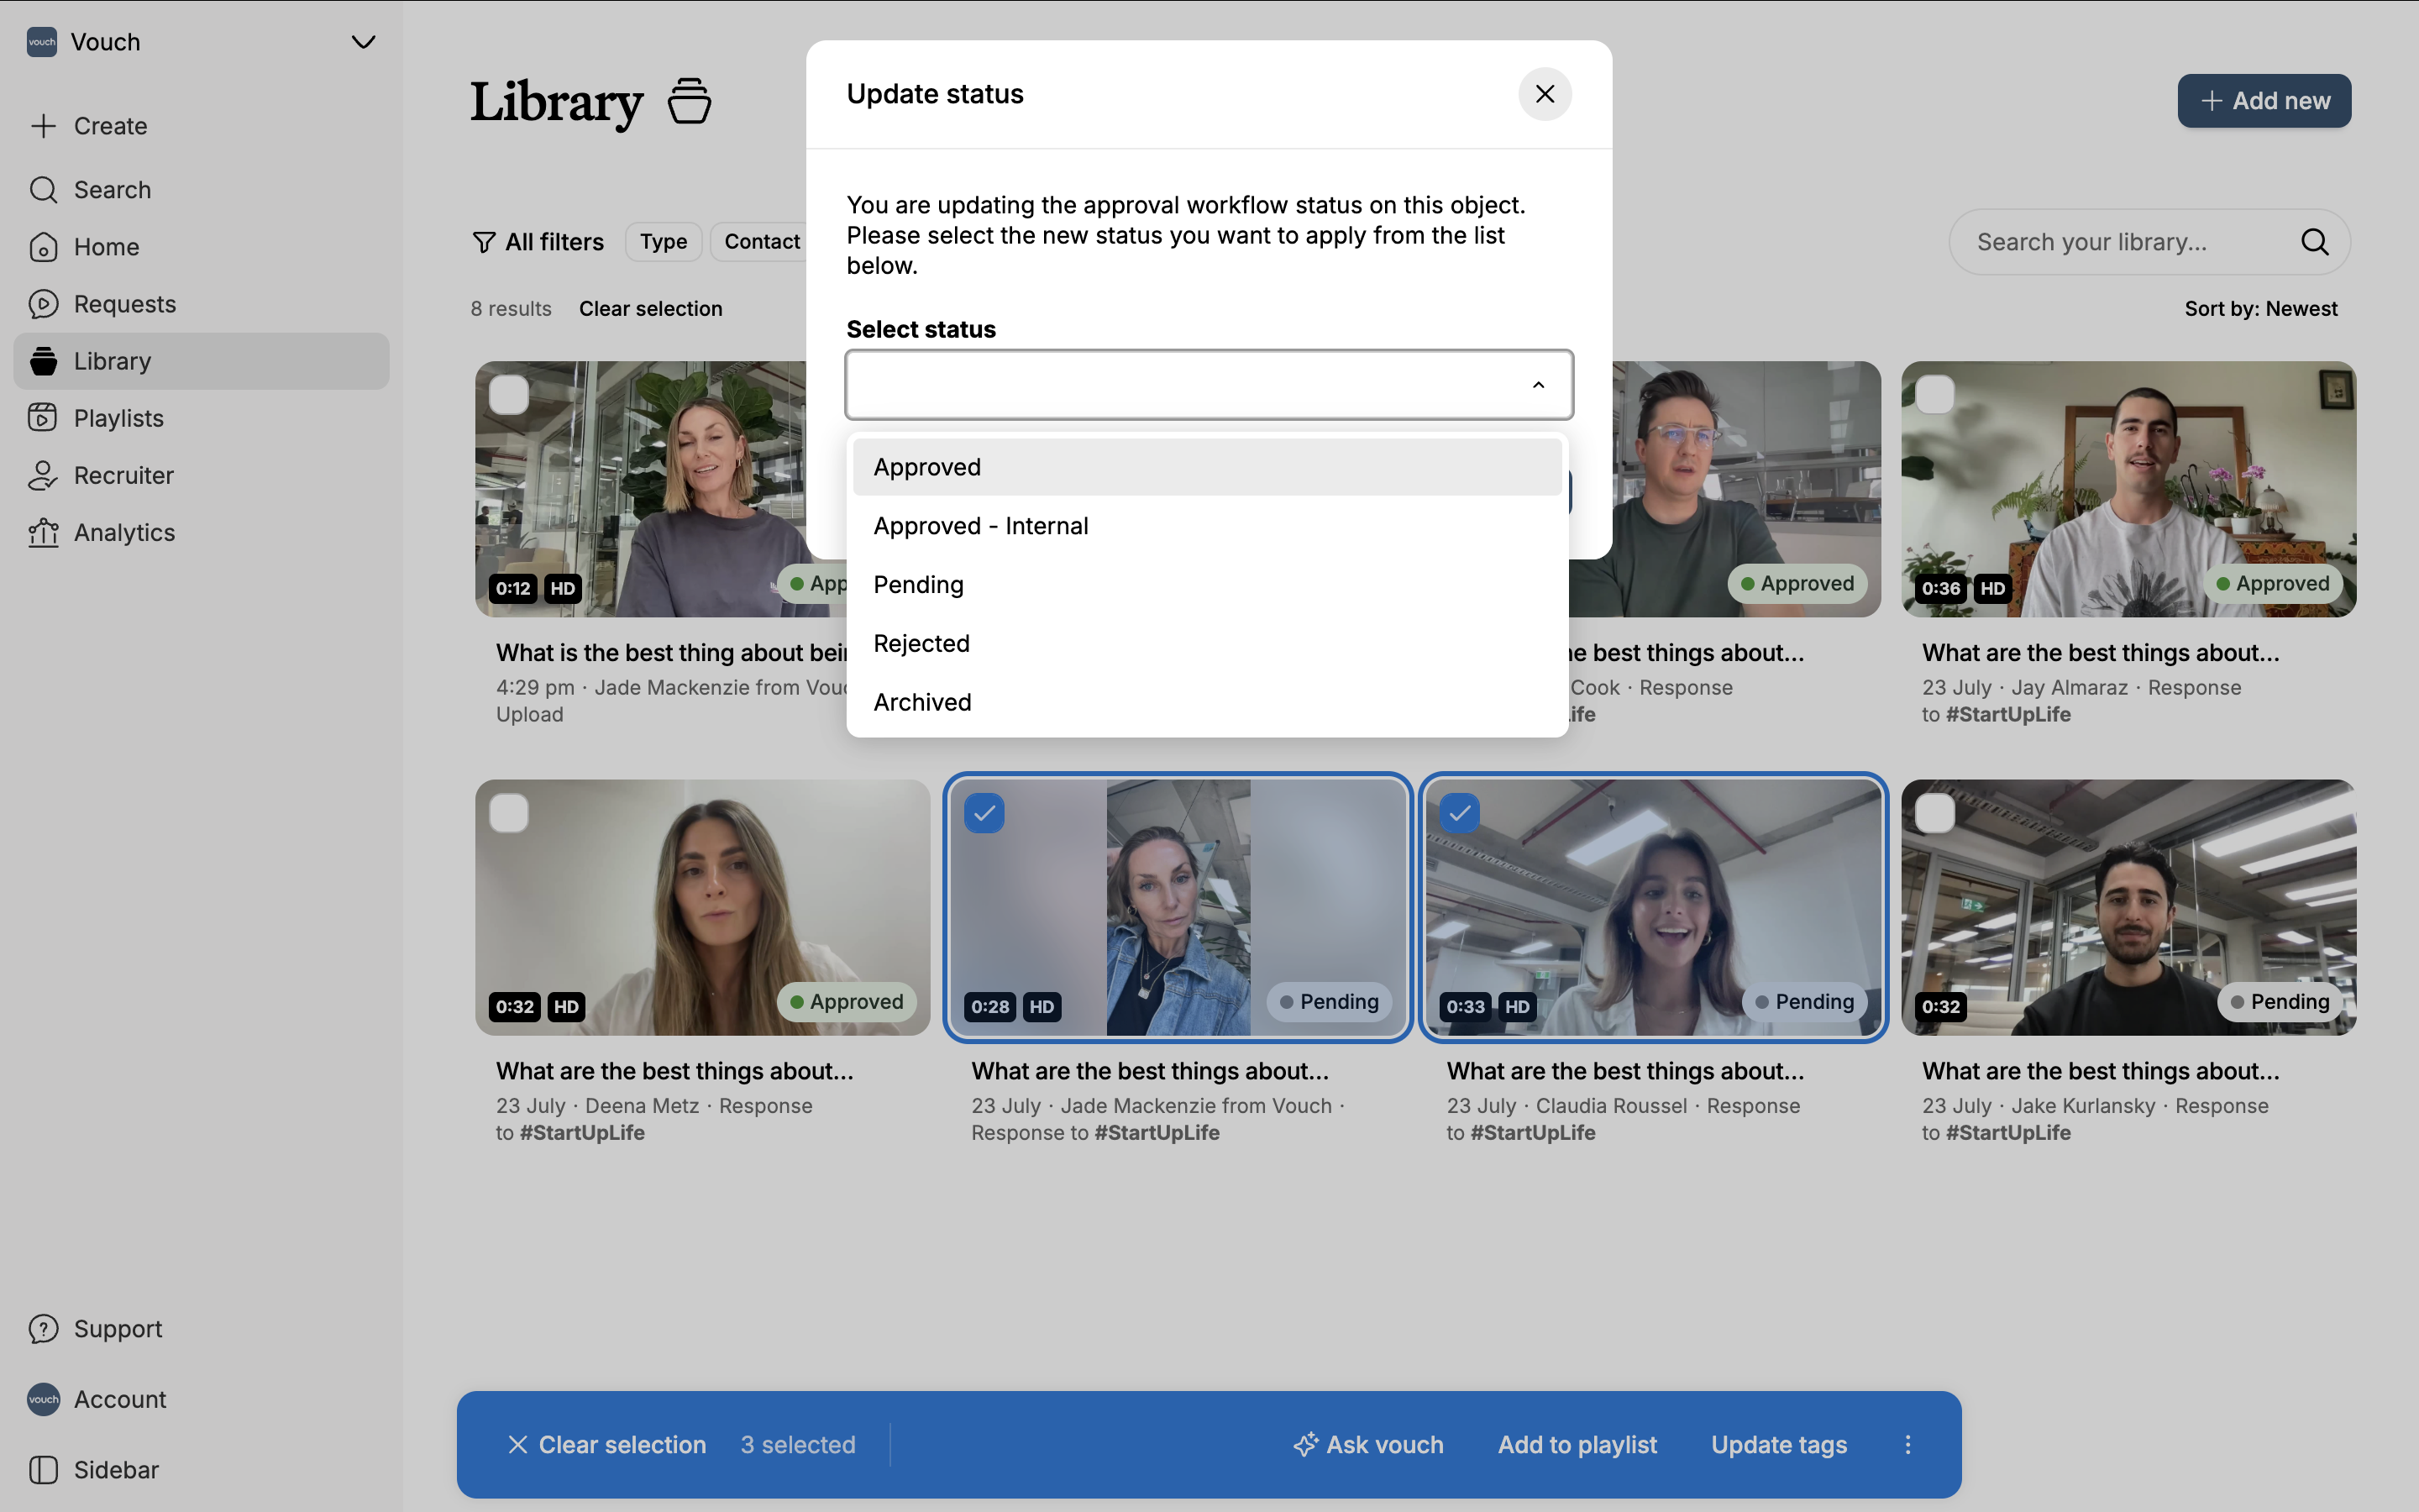Choose Approved status option
2419x1512 pixels.
pyautogui.click(x=1206, y=467)
